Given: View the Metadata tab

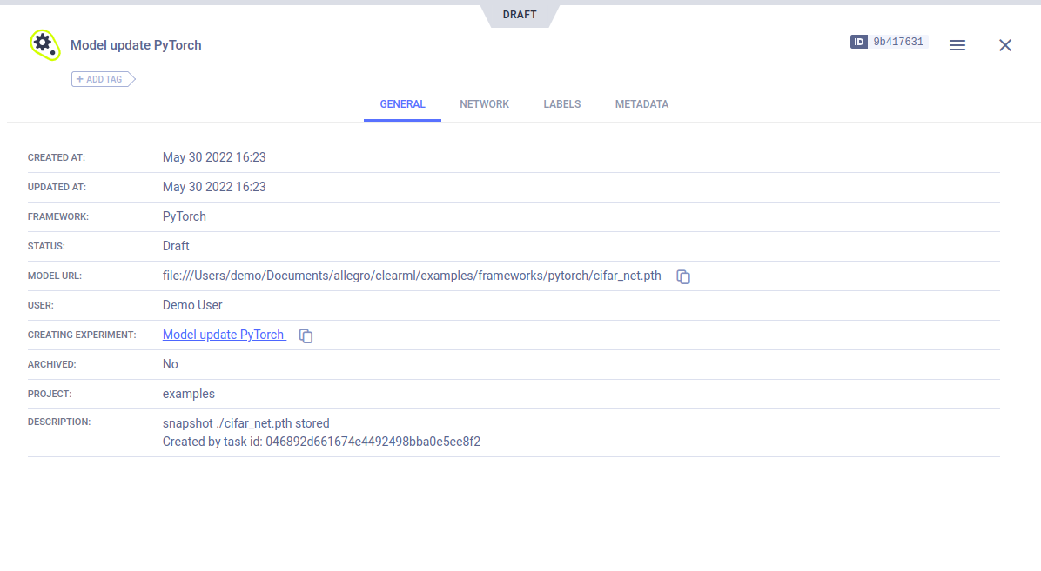Looking at the screenshot, I should coord(641,104).
